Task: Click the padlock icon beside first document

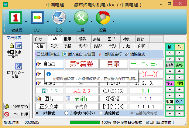Action: [12, 46]
